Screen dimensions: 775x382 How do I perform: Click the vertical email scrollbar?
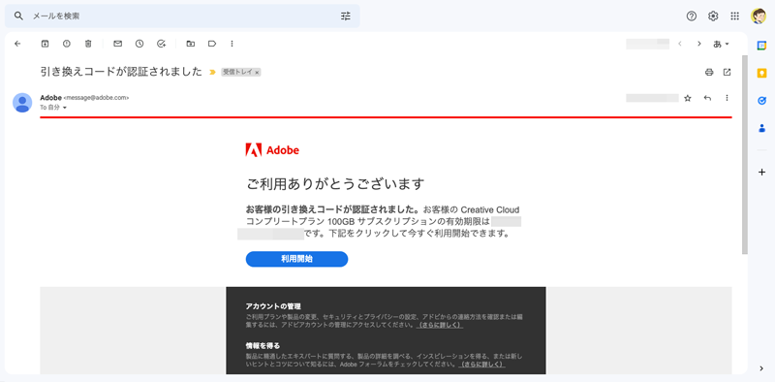pyautogui.click(x=745, y=154)
